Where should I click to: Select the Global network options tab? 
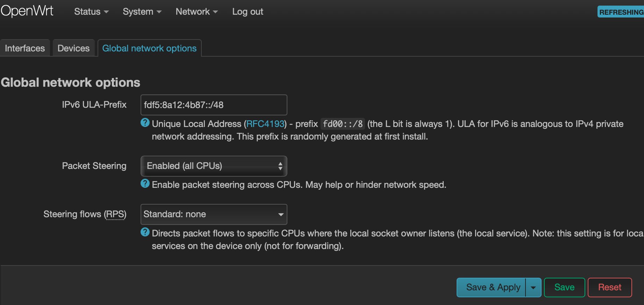pos(149,48)
